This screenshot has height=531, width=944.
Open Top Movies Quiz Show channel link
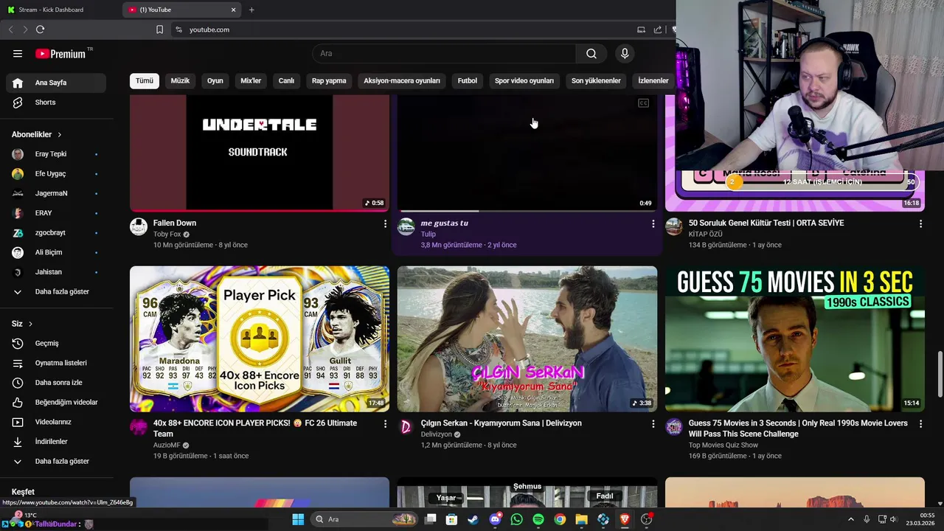click(723, 445)
